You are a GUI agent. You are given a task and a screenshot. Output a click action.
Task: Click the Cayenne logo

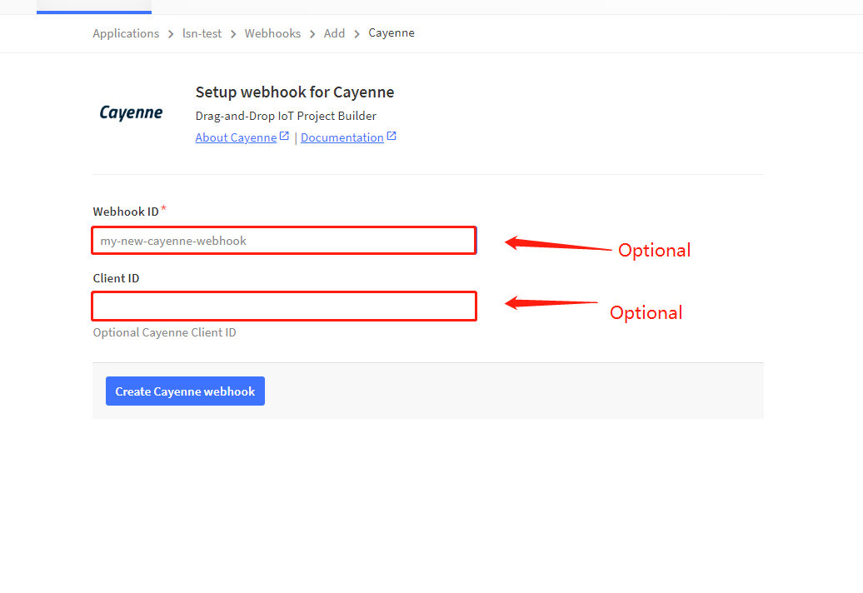(131, 112)
